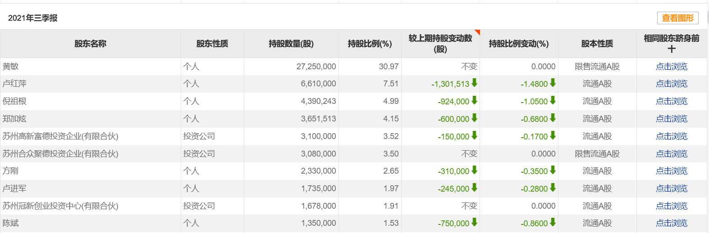Click green down arrow beside -1,301,513
The width and height of the screenshot is (709, 233).
[474, 83]
